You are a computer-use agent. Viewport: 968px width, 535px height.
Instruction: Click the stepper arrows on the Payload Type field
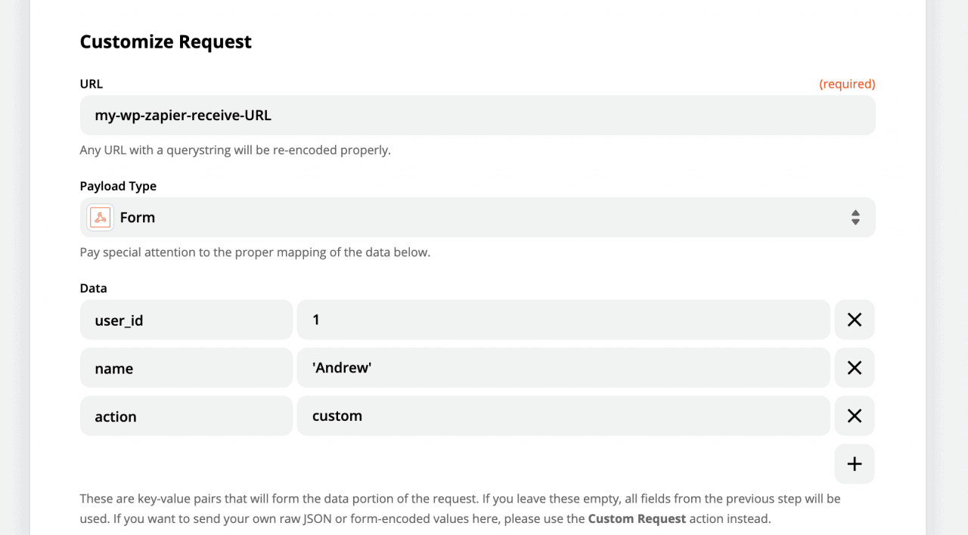[855, 217]
